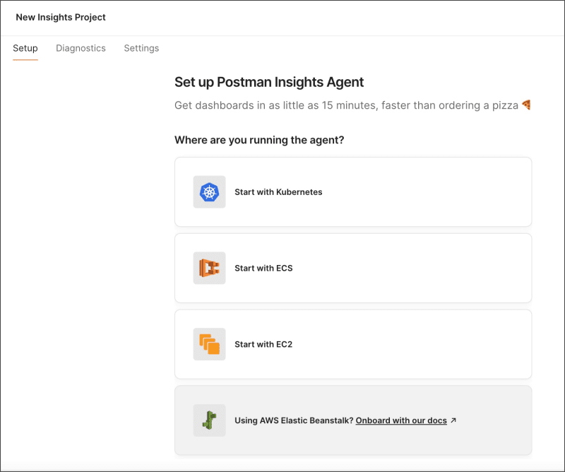Image resolution: width=565 pixels, height=472 pixels.
Task: Open the Setup tab
Action: pyautogui.click(x=25, y=48)
